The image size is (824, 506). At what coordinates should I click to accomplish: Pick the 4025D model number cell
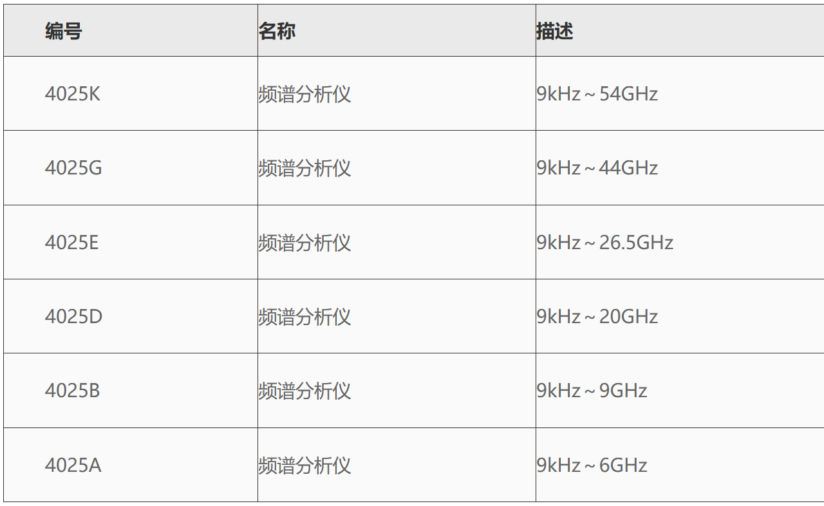(x=73, y=317)
